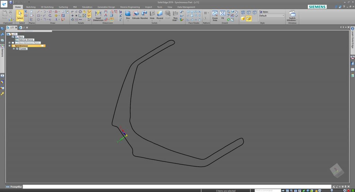Open the Pattern dropdown arrow
This screenshot has height=192, width=355.
click(208, 13)
